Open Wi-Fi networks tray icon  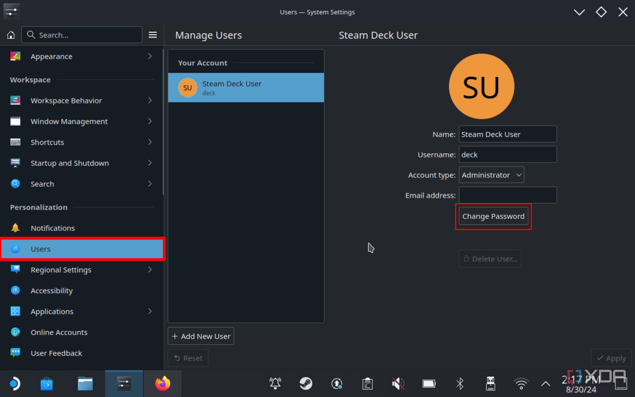pyautogui.click(x=521, y=384)
